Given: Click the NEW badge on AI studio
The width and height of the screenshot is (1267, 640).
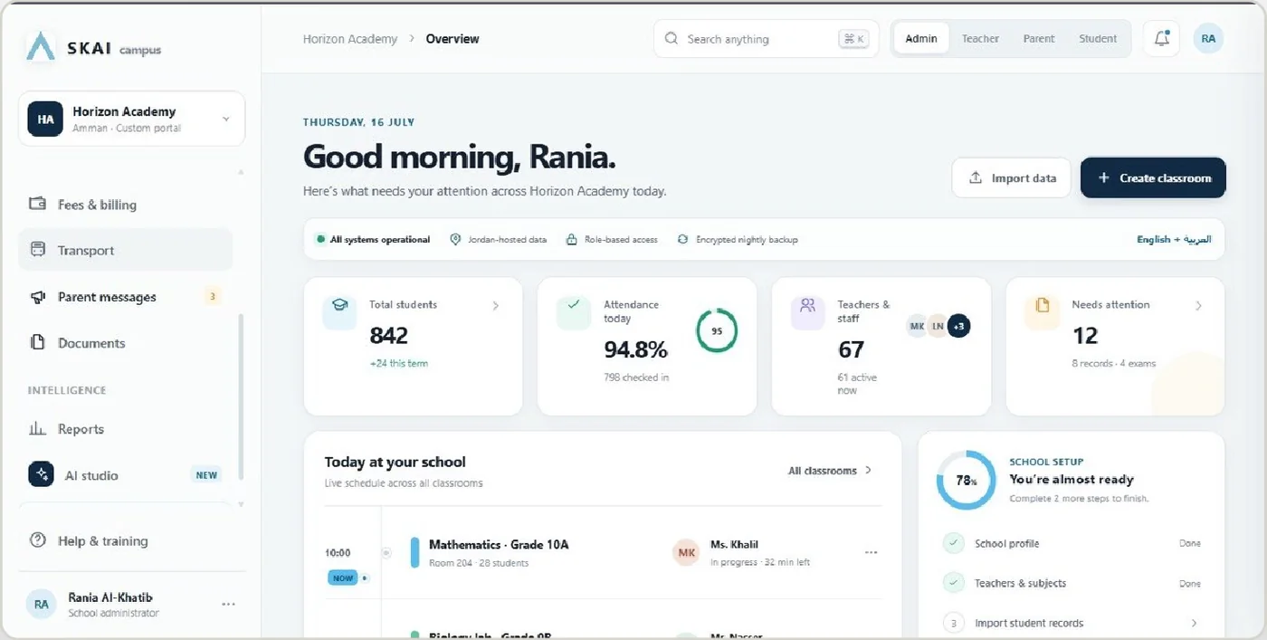Looking at the screenshot, I should [206, 475].
